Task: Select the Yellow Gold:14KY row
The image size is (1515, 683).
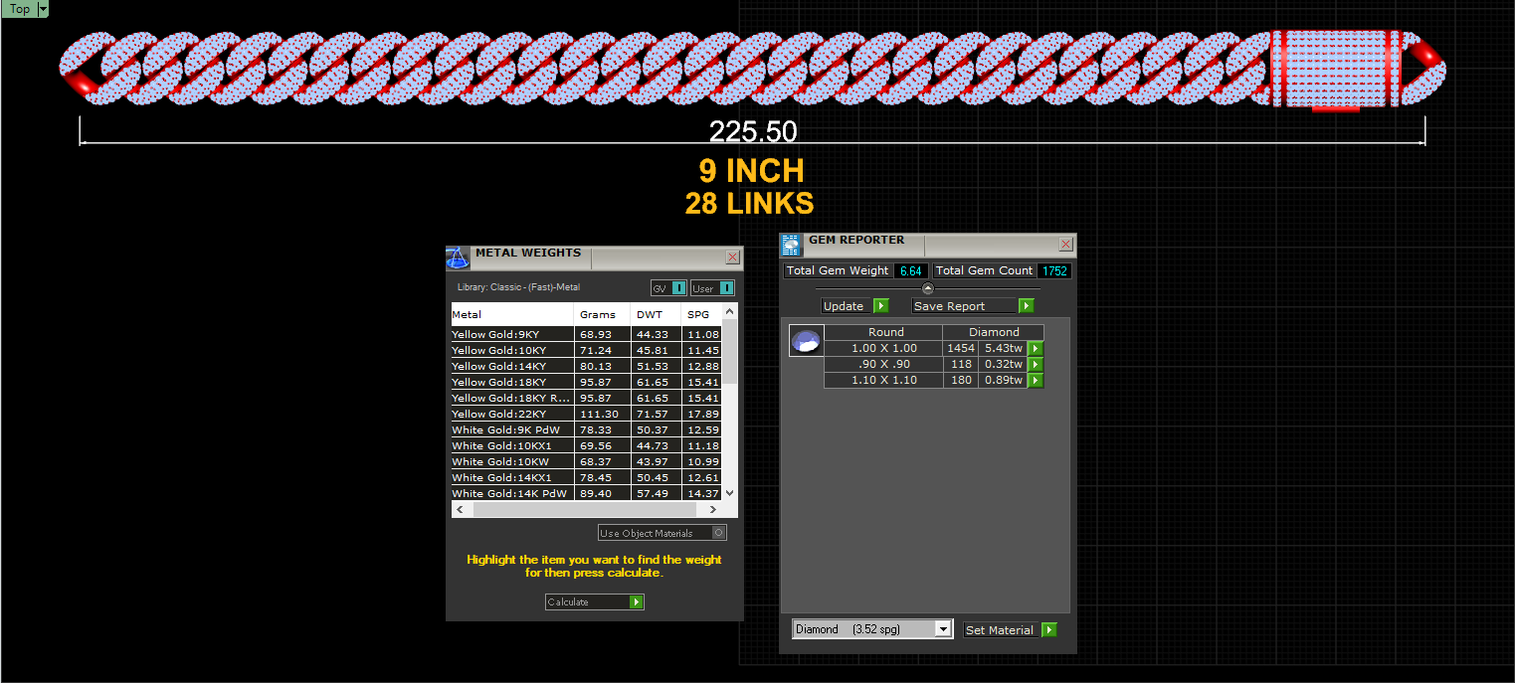Action: tap(587, 366)
